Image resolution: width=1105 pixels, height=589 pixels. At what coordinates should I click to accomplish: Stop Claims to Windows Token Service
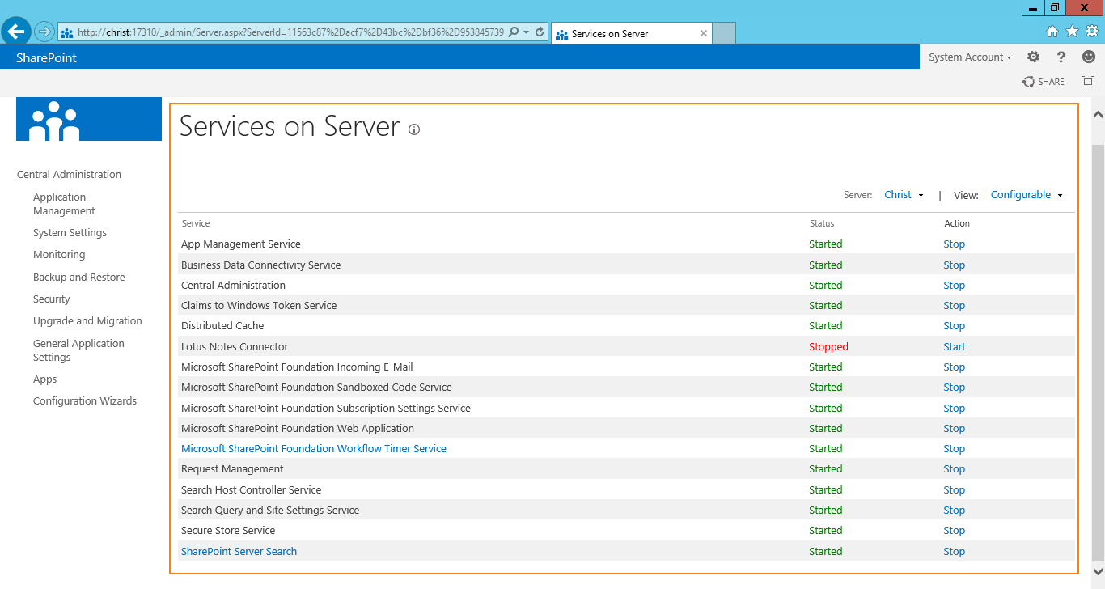(955, 305)
